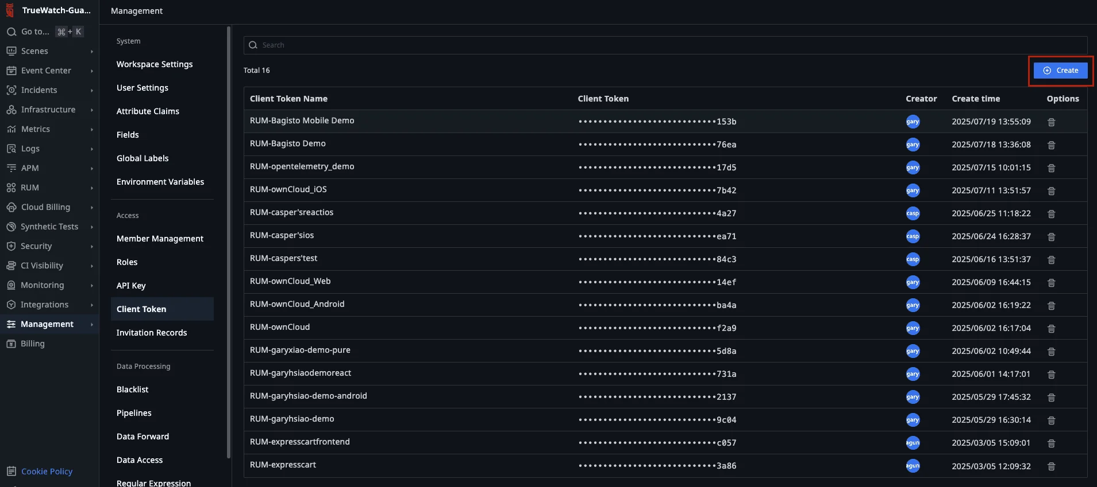This screenshot has width=1097, height=487.
Task: Click the TrueWatch logo icon
Action: (x=10, y=10)
